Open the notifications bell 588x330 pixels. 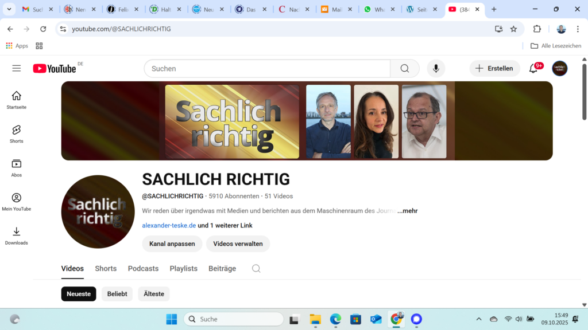tap(533, 69)
